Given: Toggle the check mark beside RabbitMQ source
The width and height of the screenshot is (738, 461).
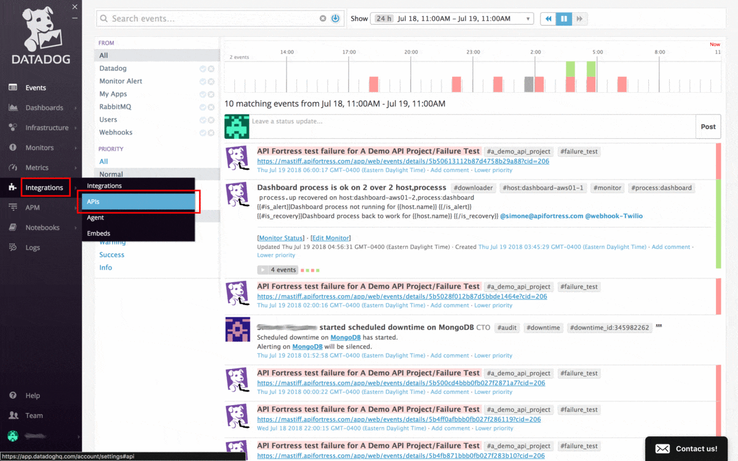Looking at the screenshot, I should (203, 107).
